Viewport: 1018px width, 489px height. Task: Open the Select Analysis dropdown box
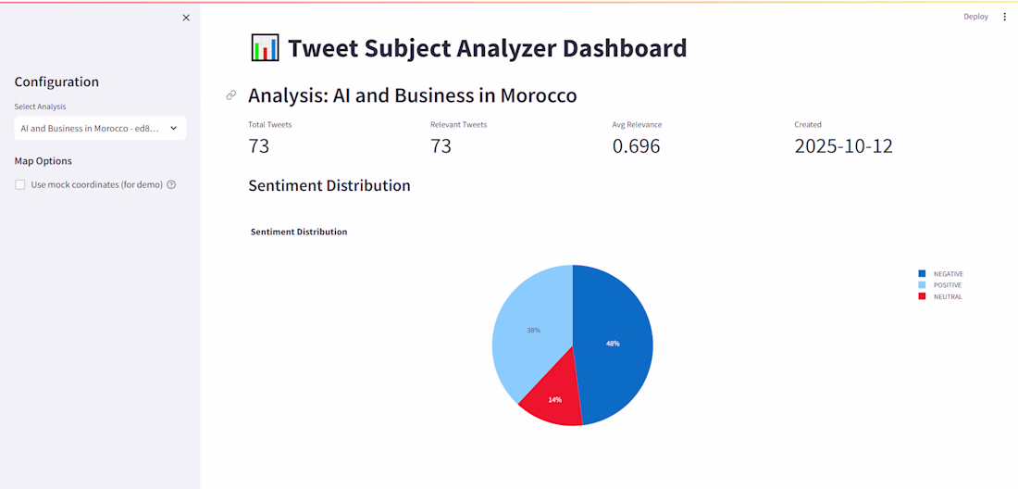tap(91, 128)
